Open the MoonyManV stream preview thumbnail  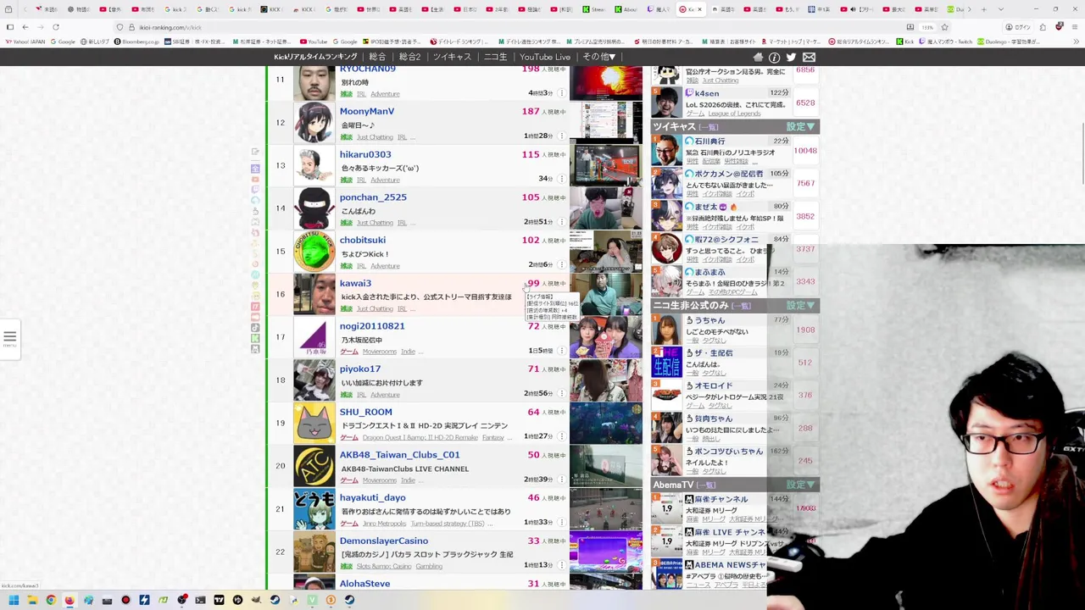point(605,122)
